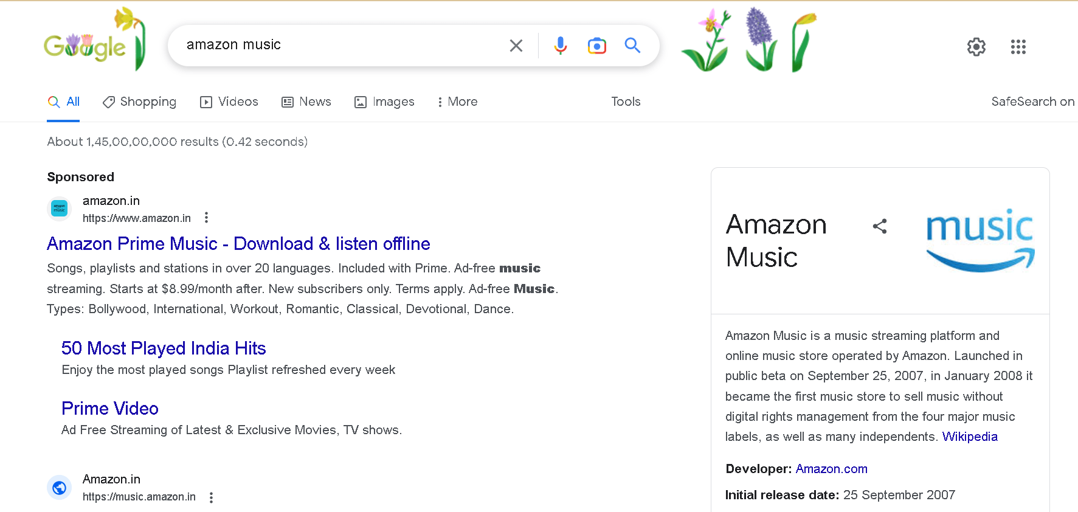The image size is (1078, 512).
Task: Clear the search query with the X icon
Action: pyautogui.click(x=516, y=46)
